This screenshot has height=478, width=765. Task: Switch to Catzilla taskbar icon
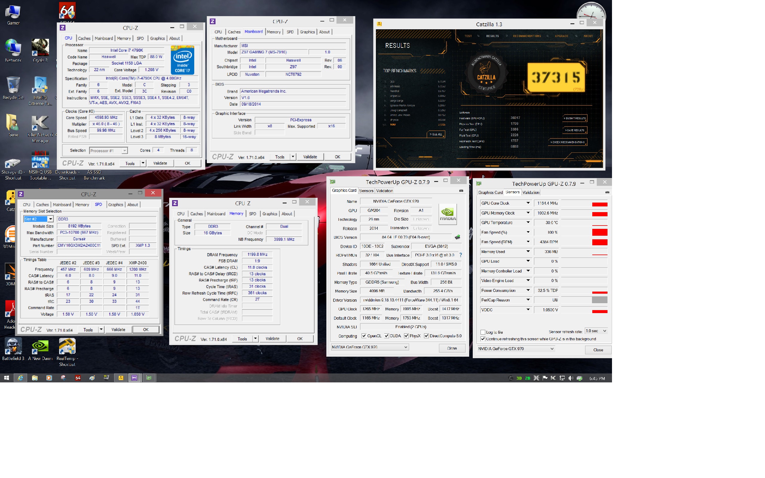tap(121, 378)
